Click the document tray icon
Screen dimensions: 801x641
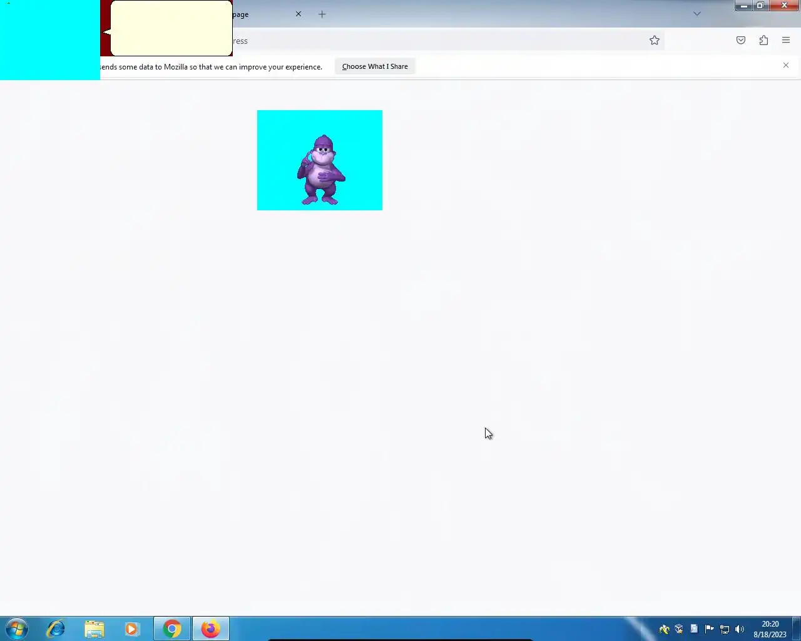pos(694,629)
